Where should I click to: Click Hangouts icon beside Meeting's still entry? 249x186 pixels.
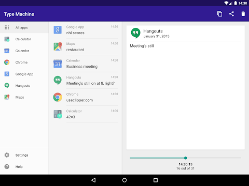coord(58,80)
